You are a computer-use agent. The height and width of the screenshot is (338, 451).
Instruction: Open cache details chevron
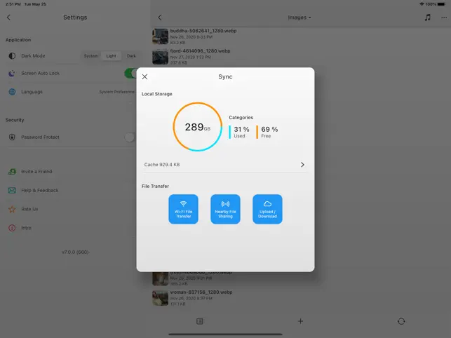302,165
